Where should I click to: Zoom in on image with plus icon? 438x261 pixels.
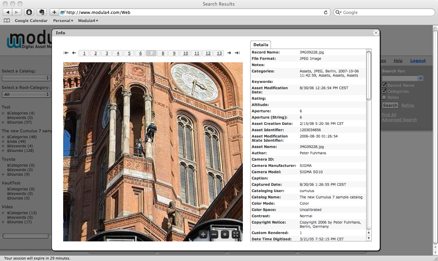pos(203,235)
